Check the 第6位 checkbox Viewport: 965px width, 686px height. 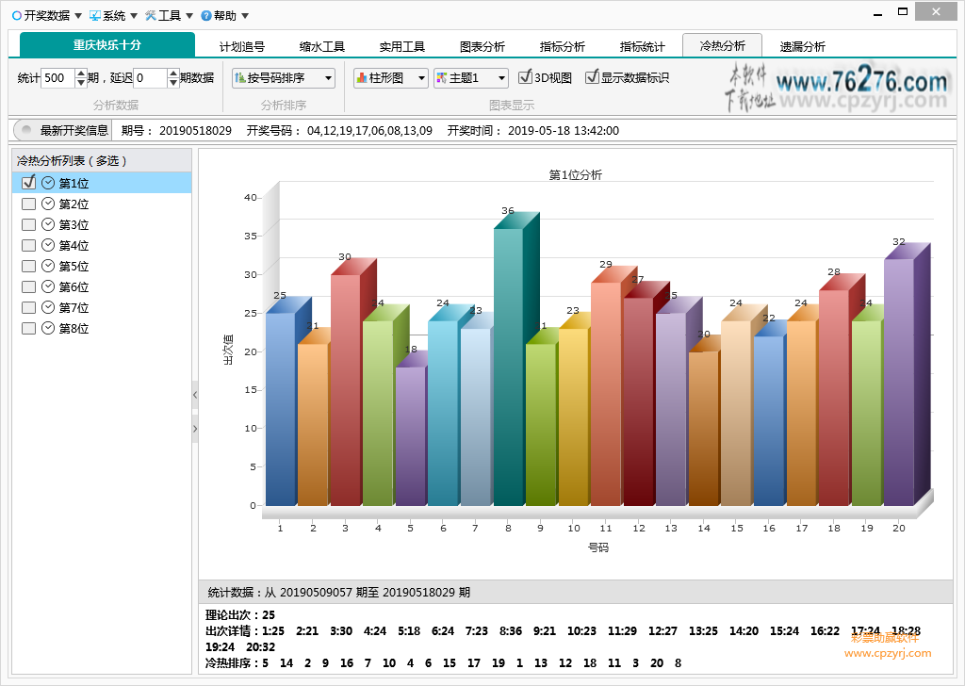(28, 286)
